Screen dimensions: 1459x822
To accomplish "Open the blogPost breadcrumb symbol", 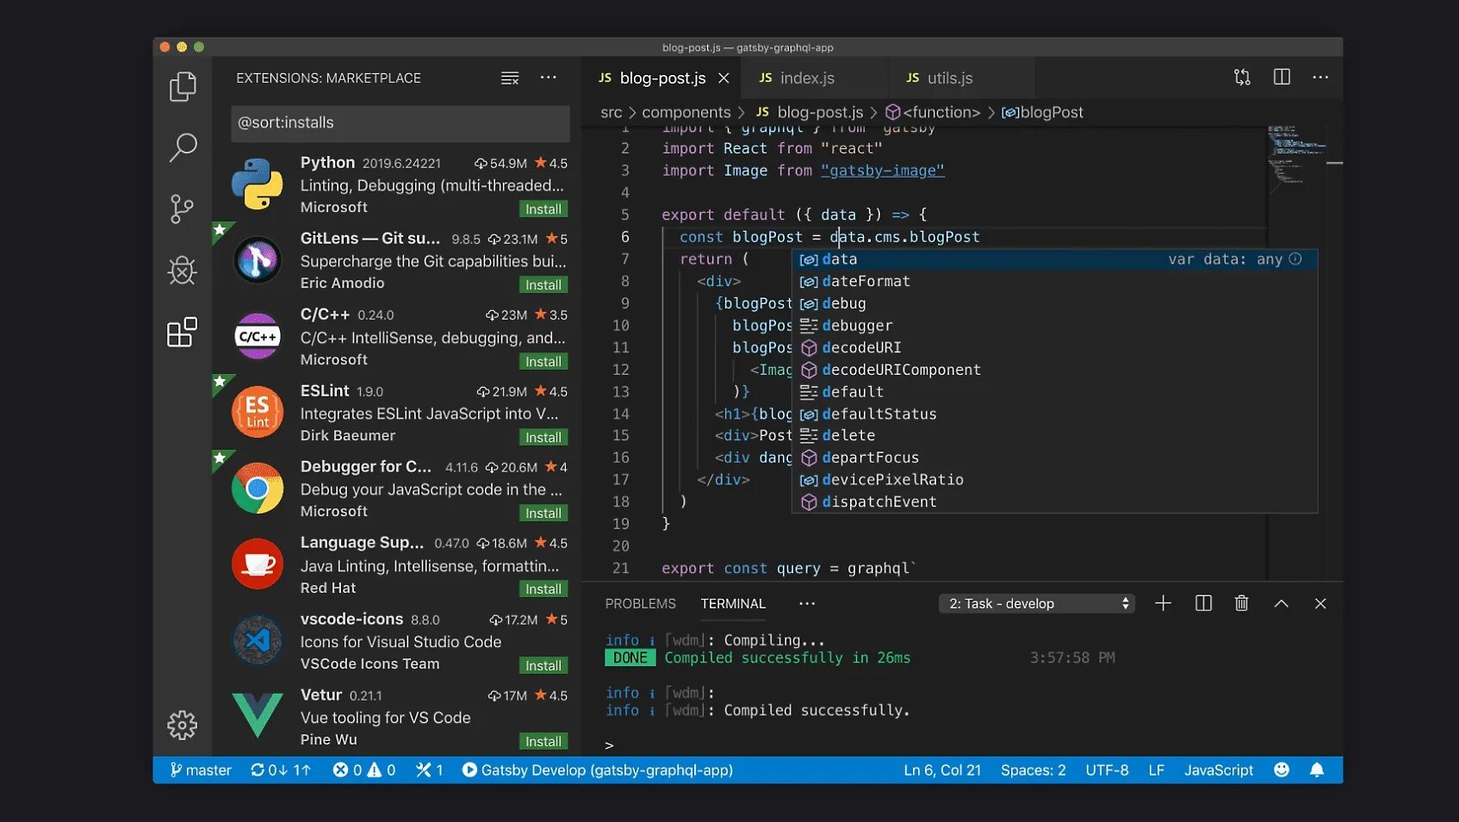I will (1042, 113).
